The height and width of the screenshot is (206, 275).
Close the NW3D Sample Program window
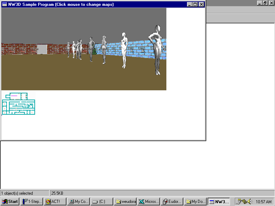[x=201, y=4]
